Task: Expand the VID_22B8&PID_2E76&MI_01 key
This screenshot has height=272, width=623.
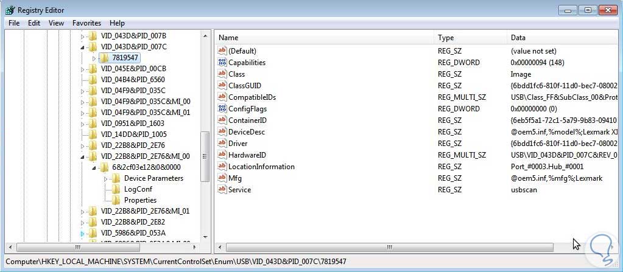Action: click(x=83, y=212)
